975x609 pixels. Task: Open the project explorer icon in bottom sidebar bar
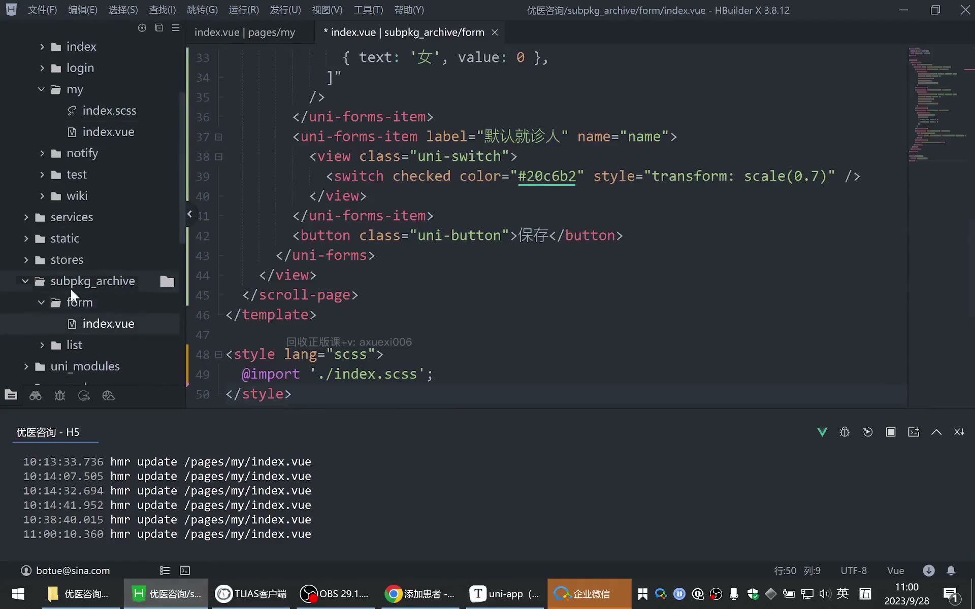11,395
